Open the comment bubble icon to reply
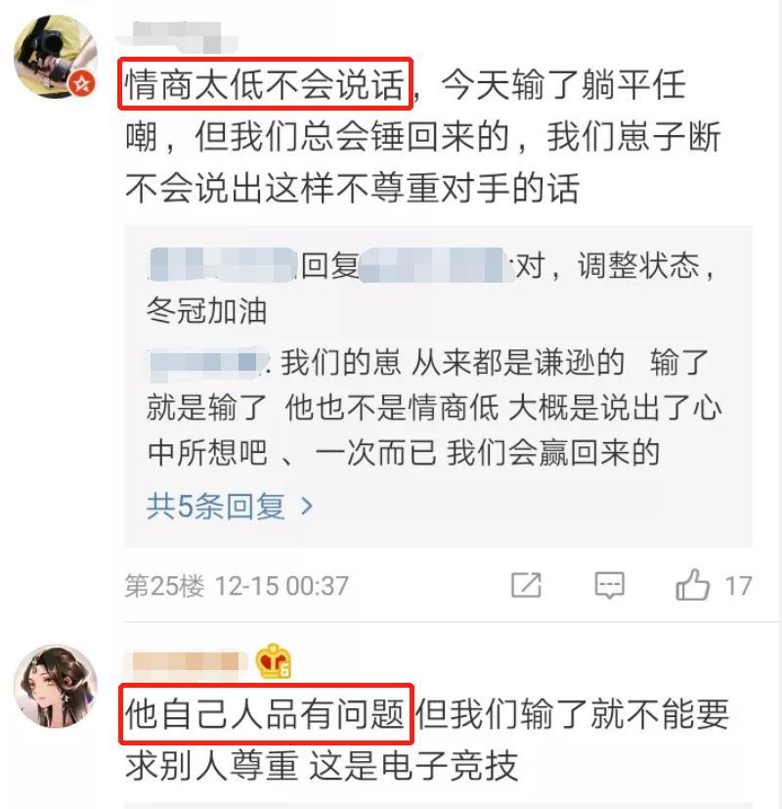 [609, 585]
